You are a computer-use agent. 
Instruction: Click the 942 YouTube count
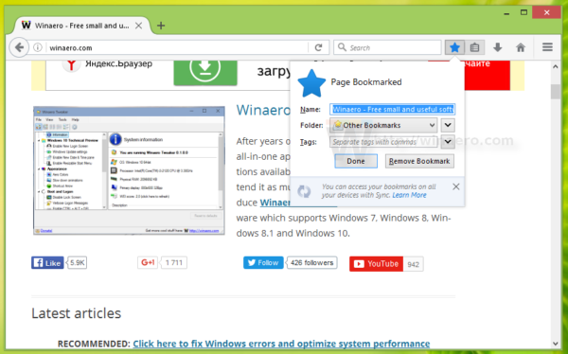point(413,264)
